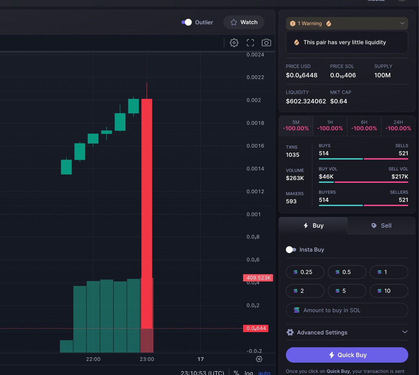Image resolution: width=419 pixels, height=375 pixels.
Task: Enable the Insta Buy toggle
Action: point(291,250)
